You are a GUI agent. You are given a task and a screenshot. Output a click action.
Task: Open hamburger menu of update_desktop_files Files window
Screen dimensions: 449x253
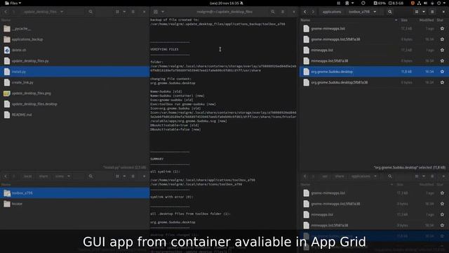click(133, 12)
